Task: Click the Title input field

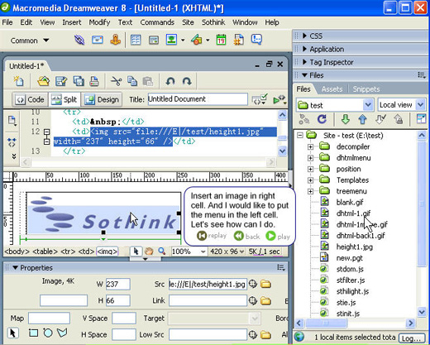Action: pos(198,99)
